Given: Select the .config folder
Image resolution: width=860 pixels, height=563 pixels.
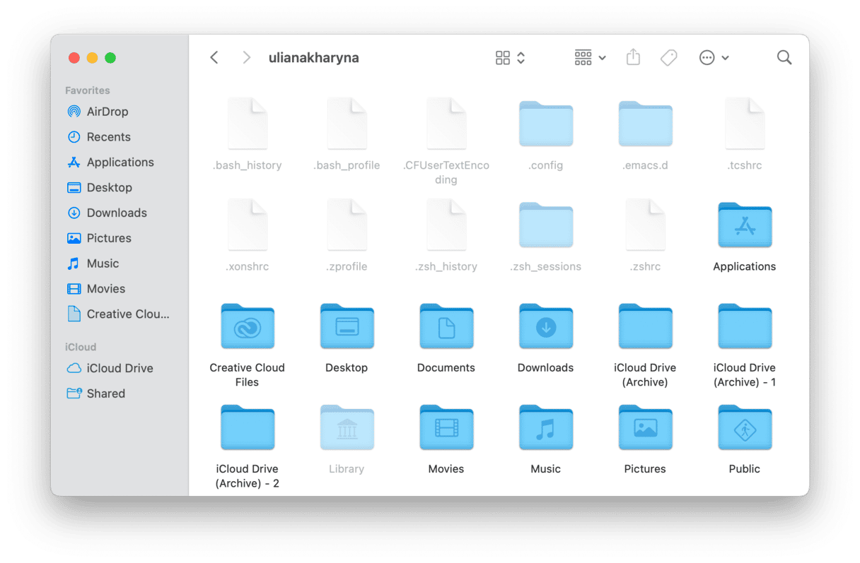Looking at the screenshot, I should [x=545, y=124].
